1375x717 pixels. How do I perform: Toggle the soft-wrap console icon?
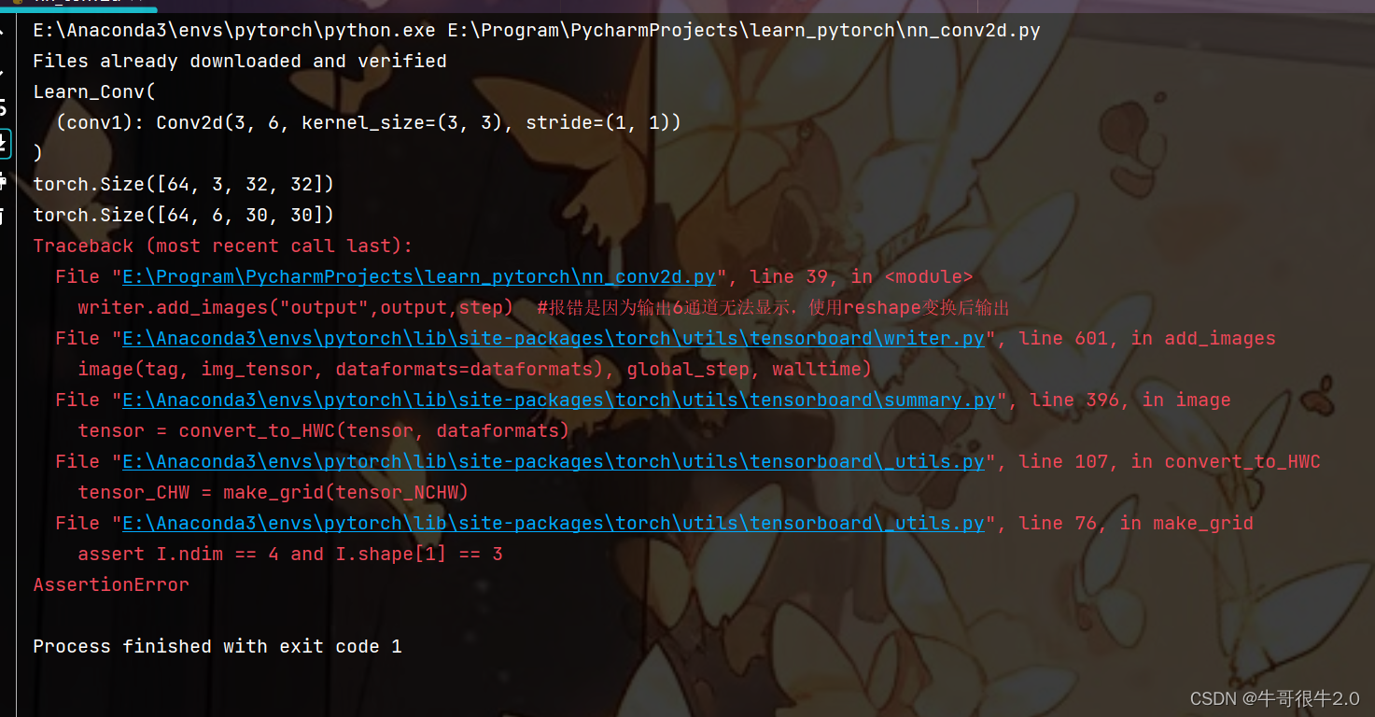3,106
